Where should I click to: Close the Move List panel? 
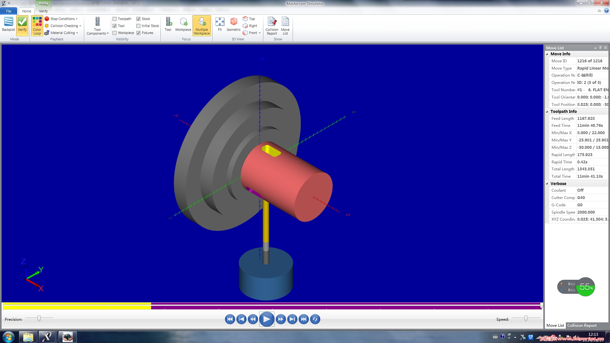(x=606, y=48)
